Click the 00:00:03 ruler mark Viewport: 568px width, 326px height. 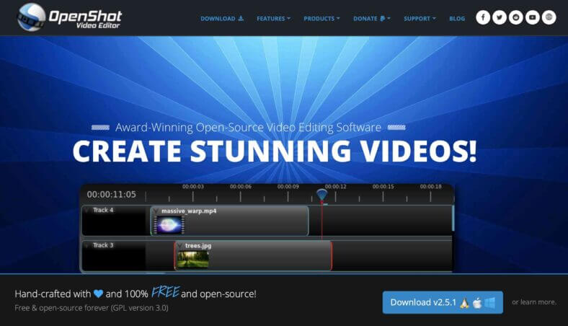193,187
